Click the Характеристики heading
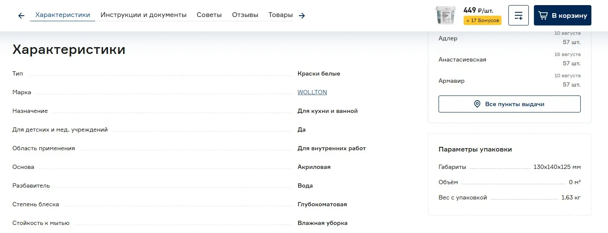 (x=69, y=50)
